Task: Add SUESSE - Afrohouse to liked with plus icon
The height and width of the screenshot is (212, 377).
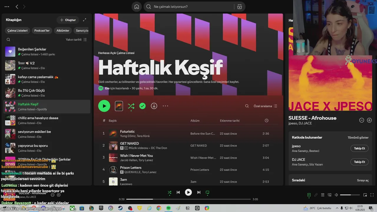Action: point(369,120)
